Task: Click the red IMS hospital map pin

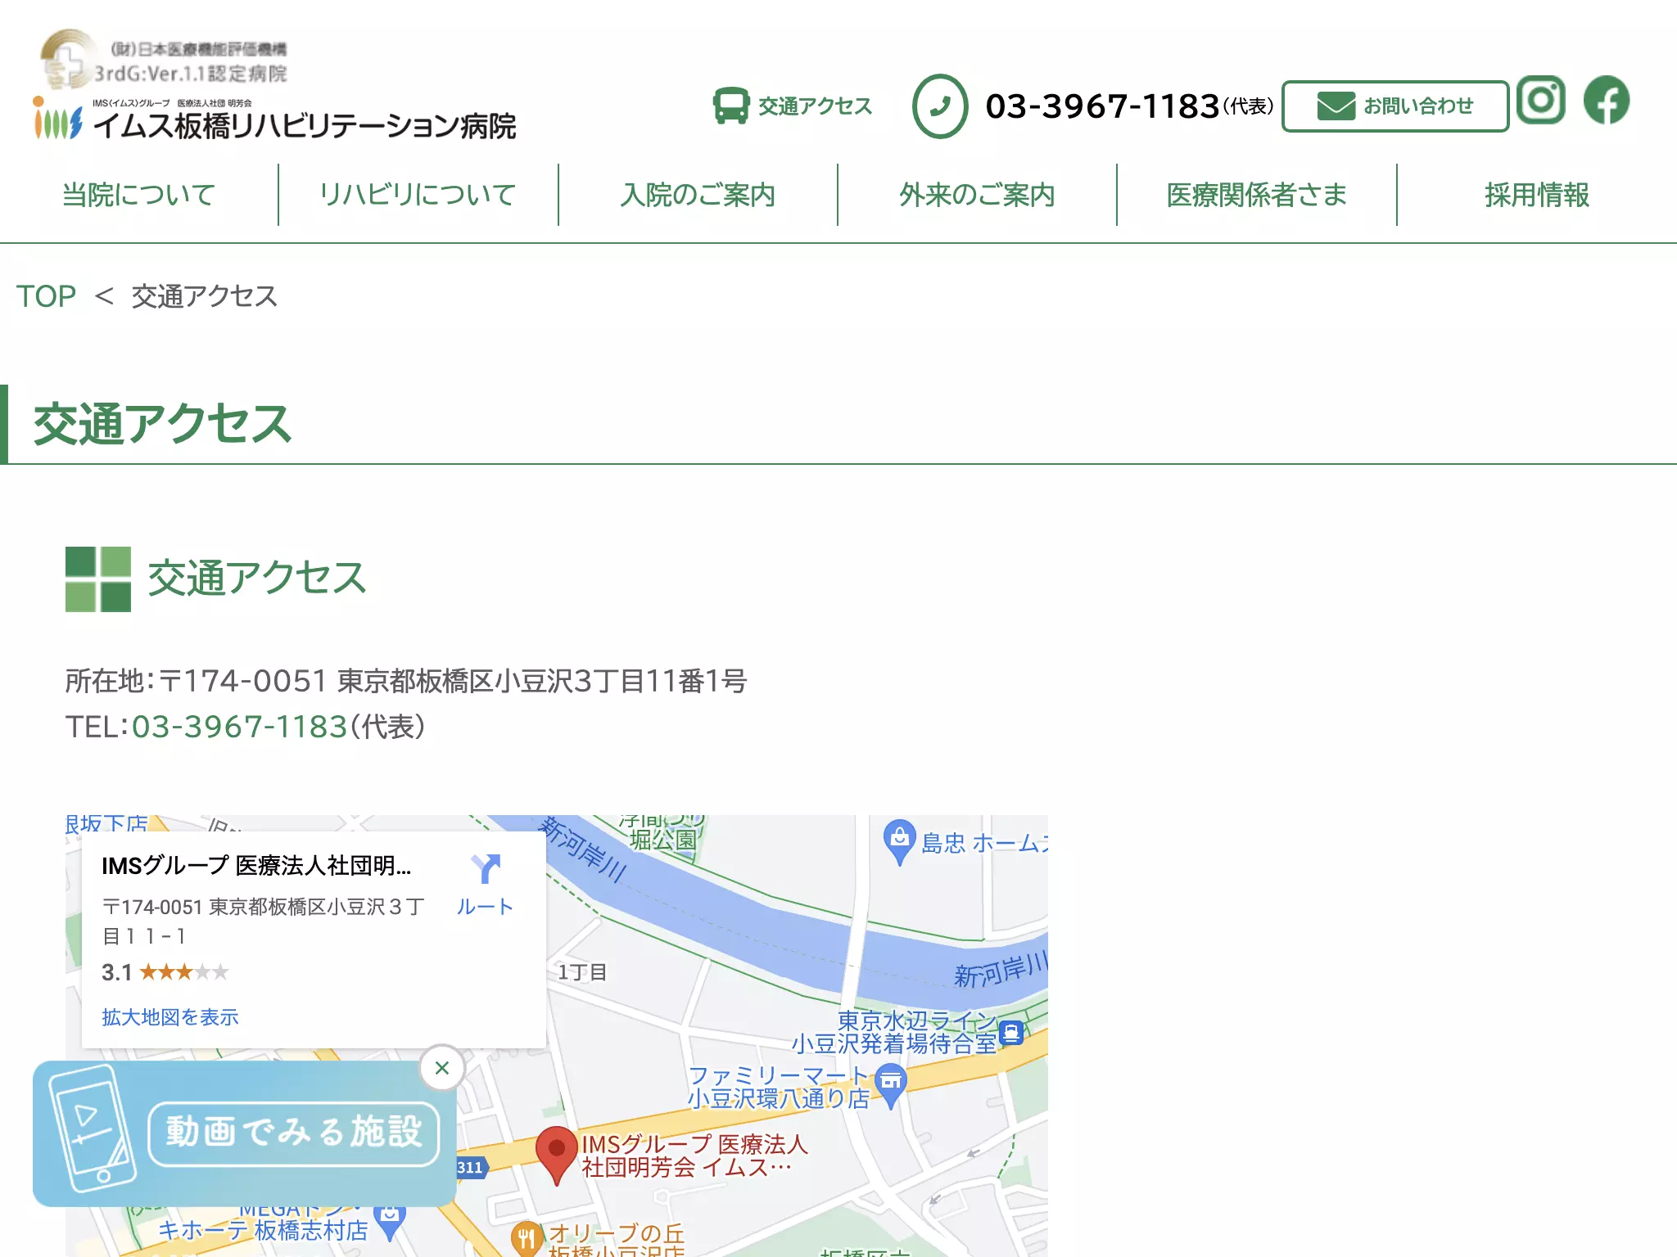Action: [557, 1155]
